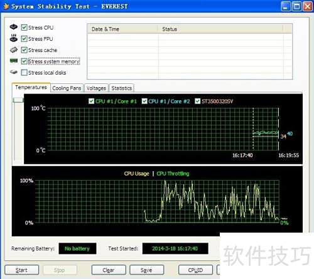Uncheck the Stress cache checkbox
Viewport: 314px width, 279px height.
click(24, 50)
